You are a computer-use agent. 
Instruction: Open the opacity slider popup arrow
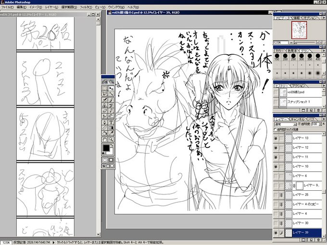point(320,124)
